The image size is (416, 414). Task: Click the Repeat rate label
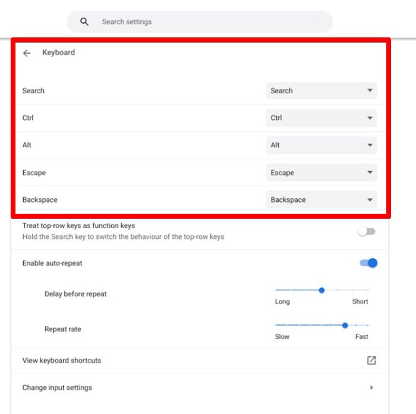tap(63, 329)
